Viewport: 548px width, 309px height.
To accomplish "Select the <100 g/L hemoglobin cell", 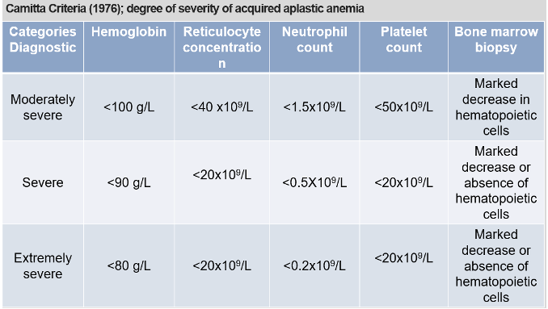I will point(129,107).
